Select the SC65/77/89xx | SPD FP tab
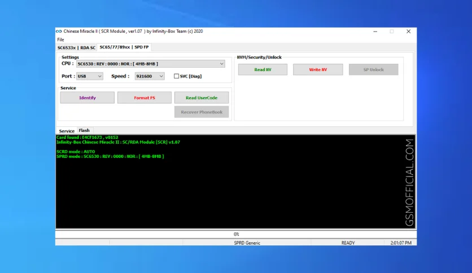The image size is (472, 273). click(x=124, y=47)
